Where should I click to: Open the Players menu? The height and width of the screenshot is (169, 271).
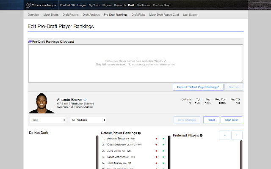[107, 5]
